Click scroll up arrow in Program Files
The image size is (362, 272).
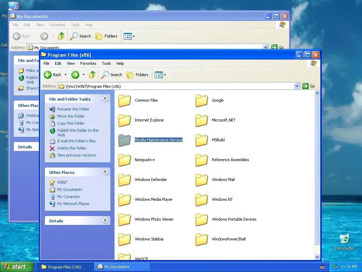coord(317,93)
